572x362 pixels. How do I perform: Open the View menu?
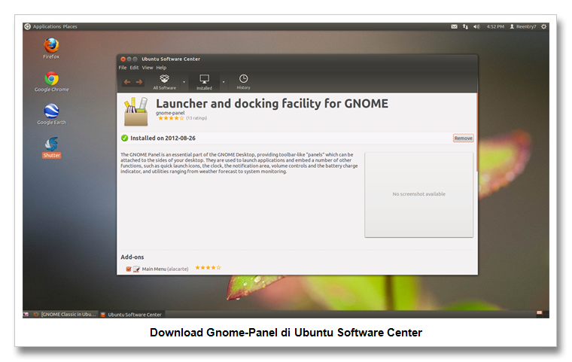coord(148,68)
